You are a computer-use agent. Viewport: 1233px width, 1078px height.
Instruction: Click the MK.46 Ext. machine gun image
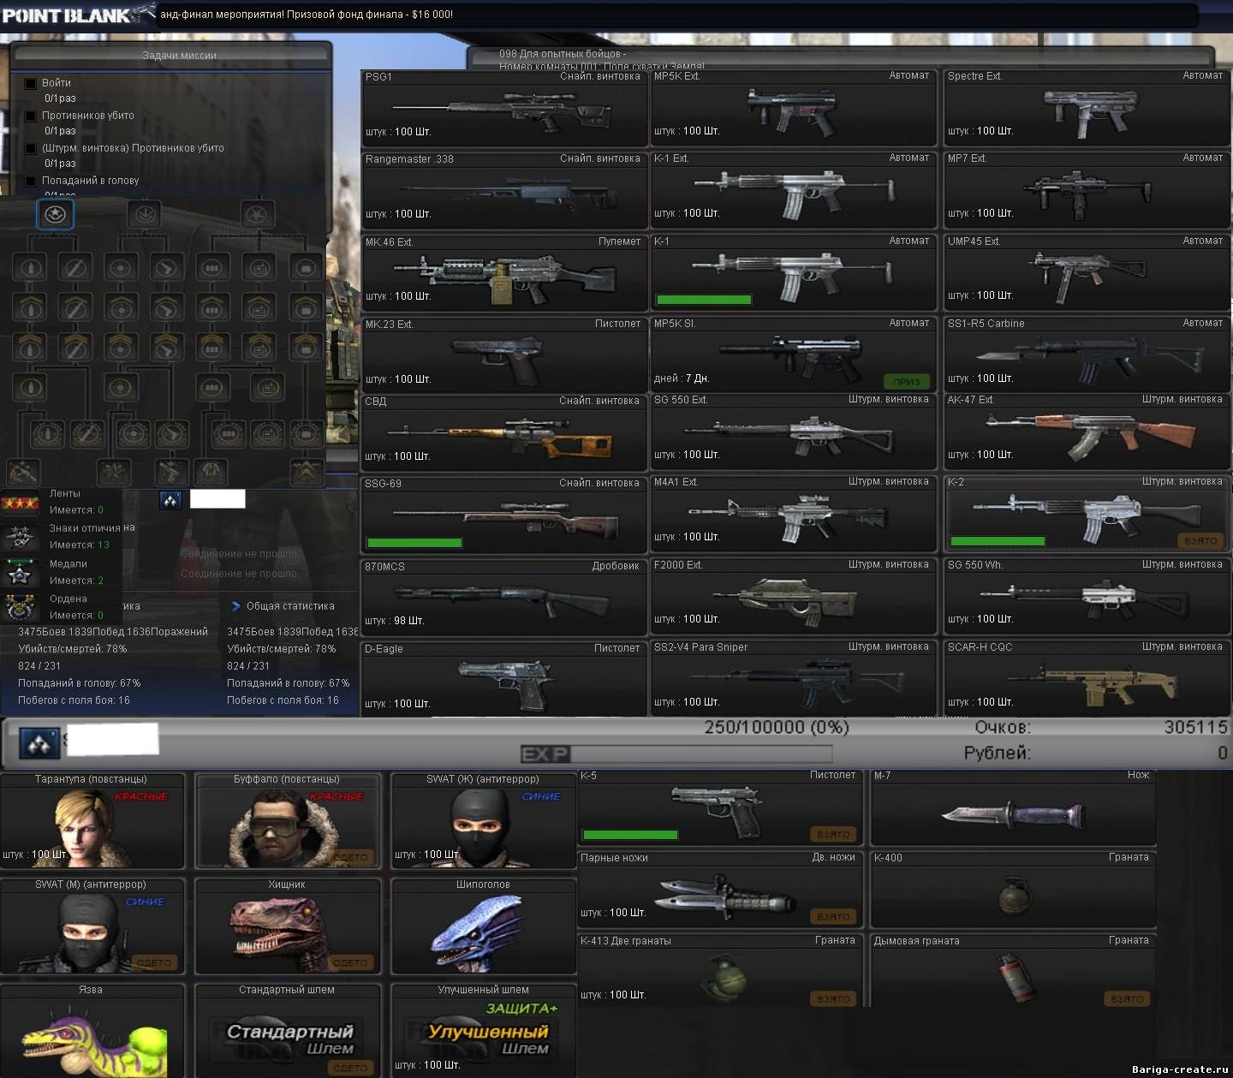505,278
